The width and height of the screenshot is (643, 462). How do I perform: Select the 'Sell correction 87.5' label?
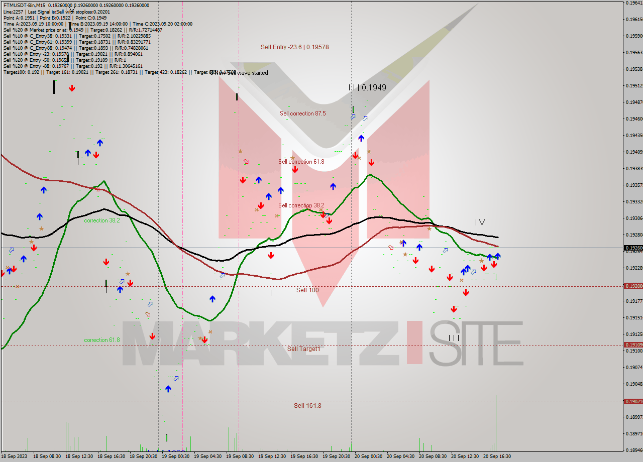tap(302, 113)
